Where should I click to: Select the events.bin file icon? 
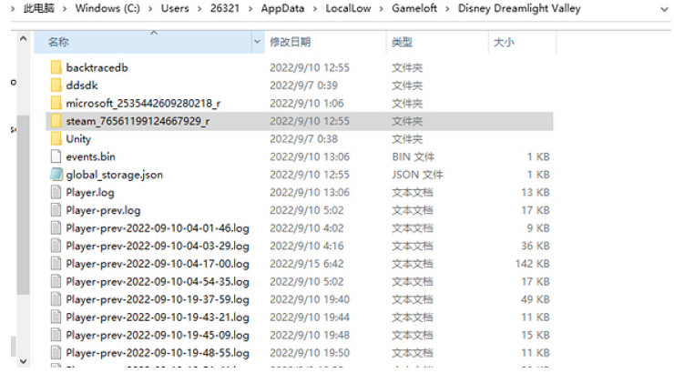click(56, 156)
